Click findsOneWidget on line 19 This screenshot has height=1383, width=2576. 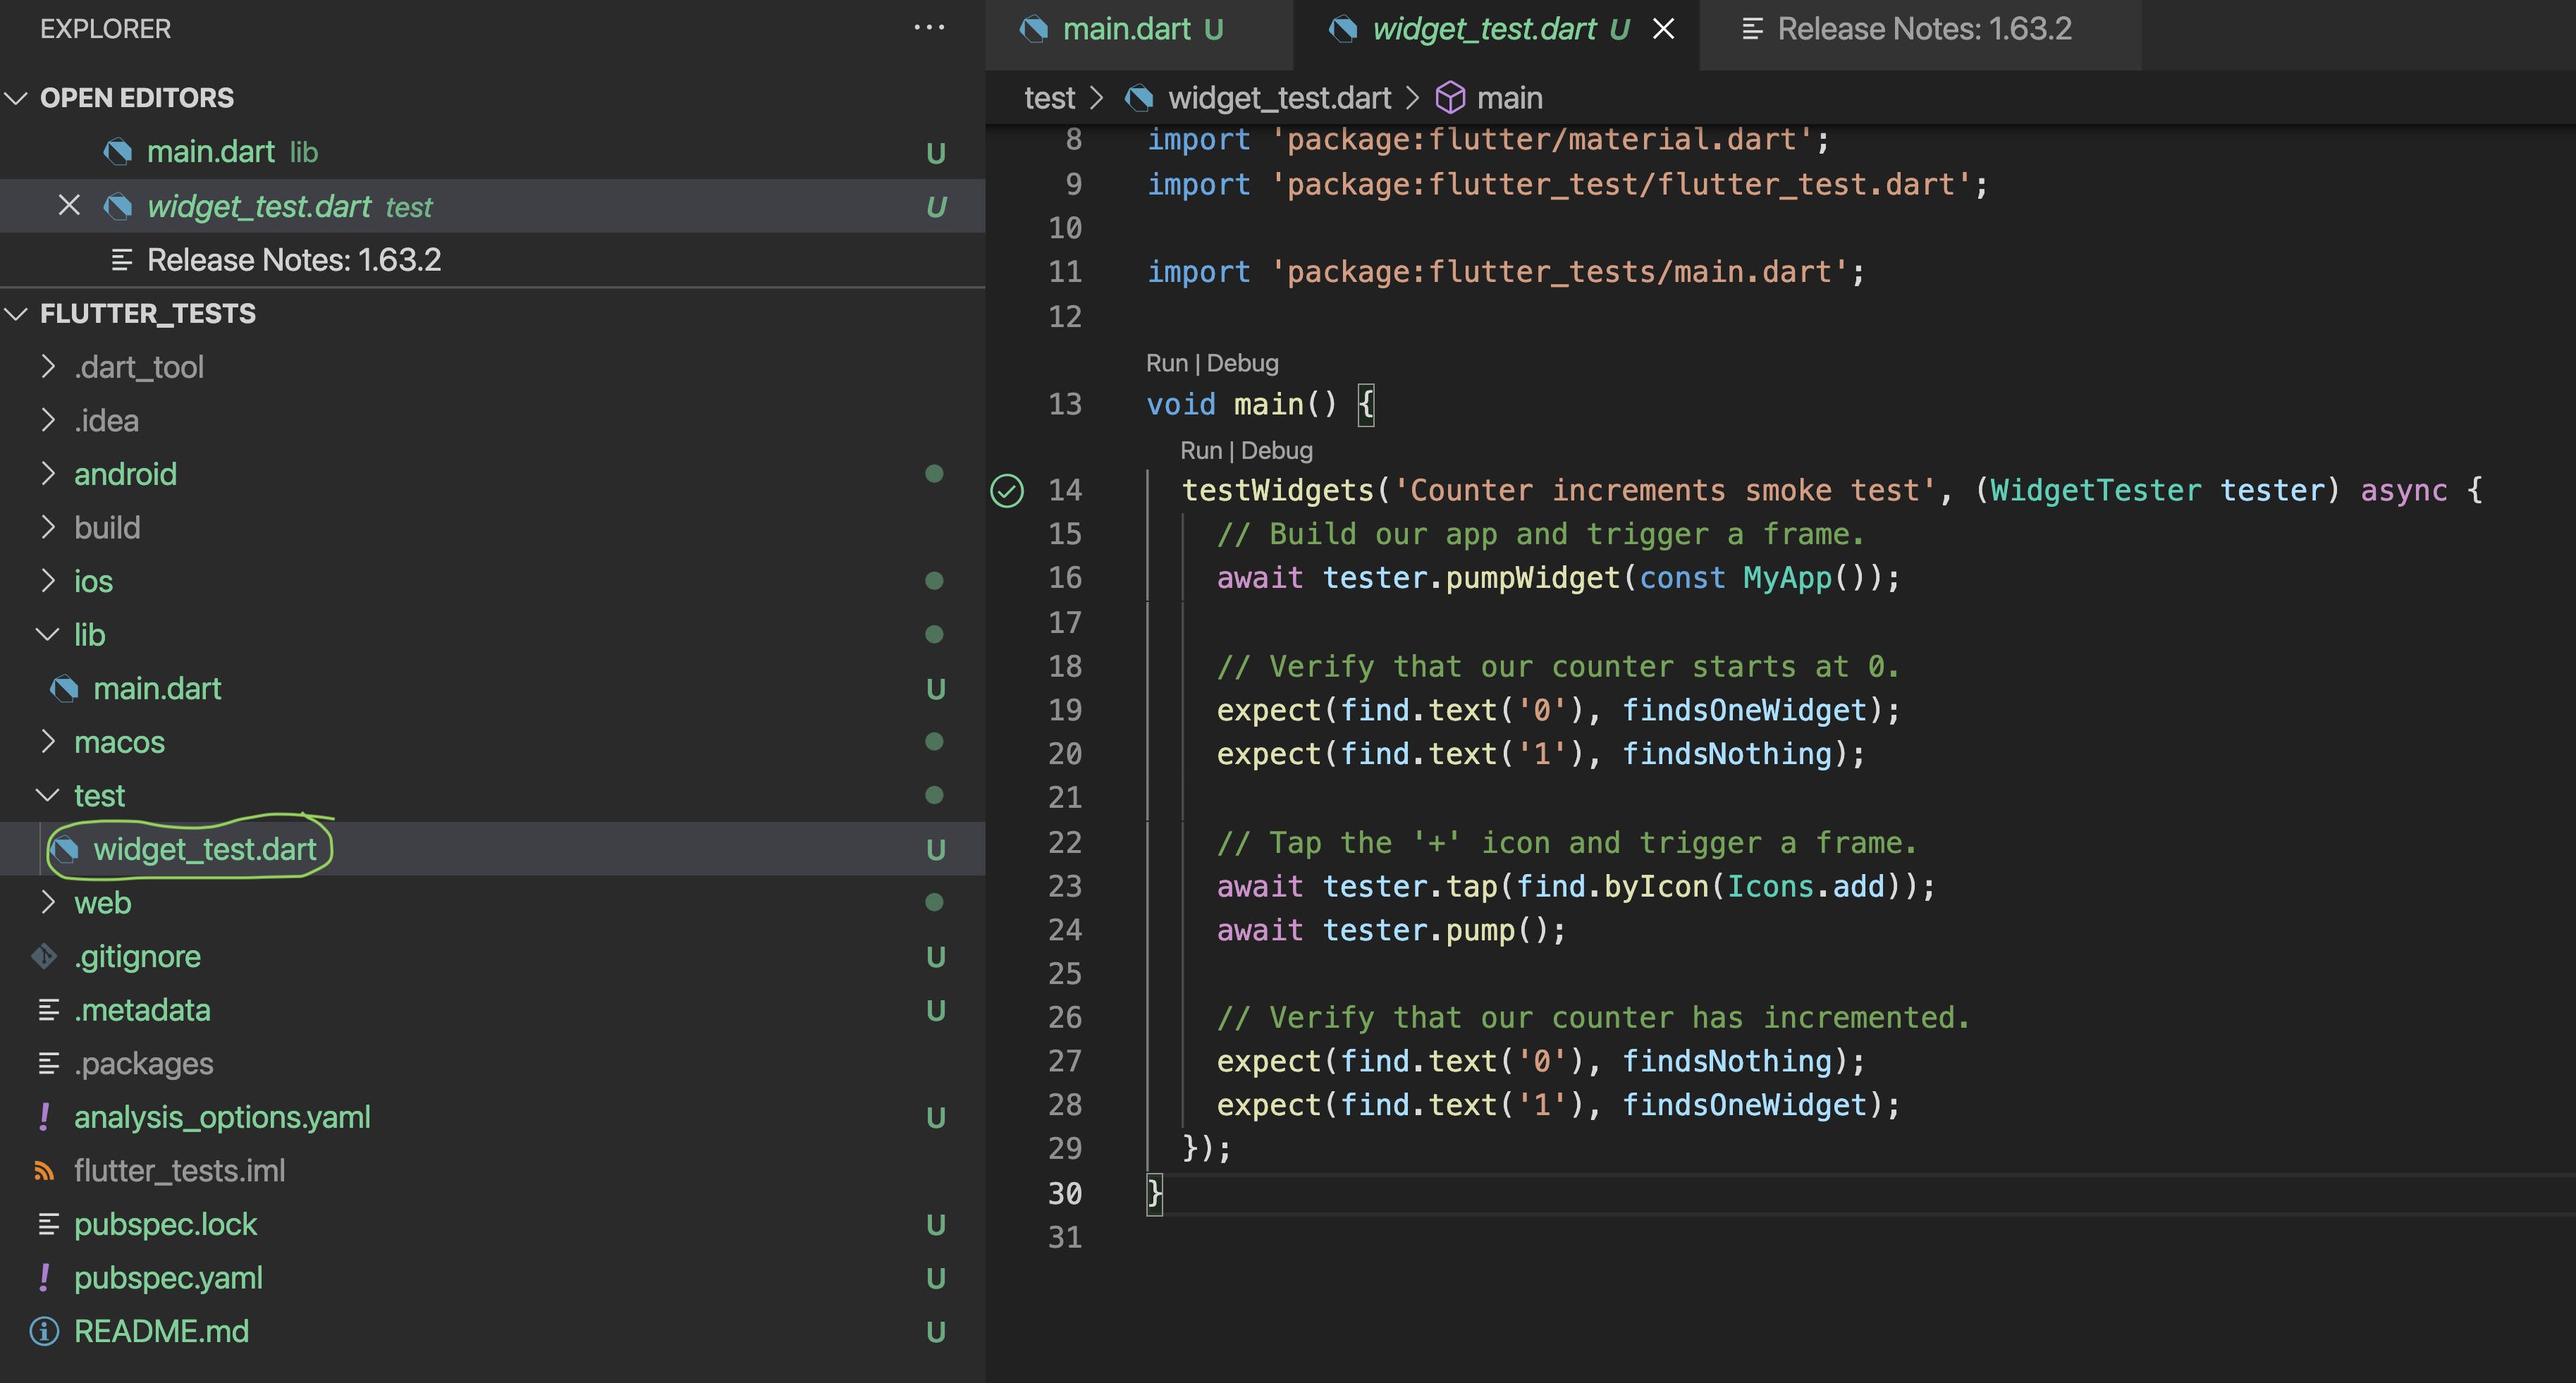(x=1744, y=710)
